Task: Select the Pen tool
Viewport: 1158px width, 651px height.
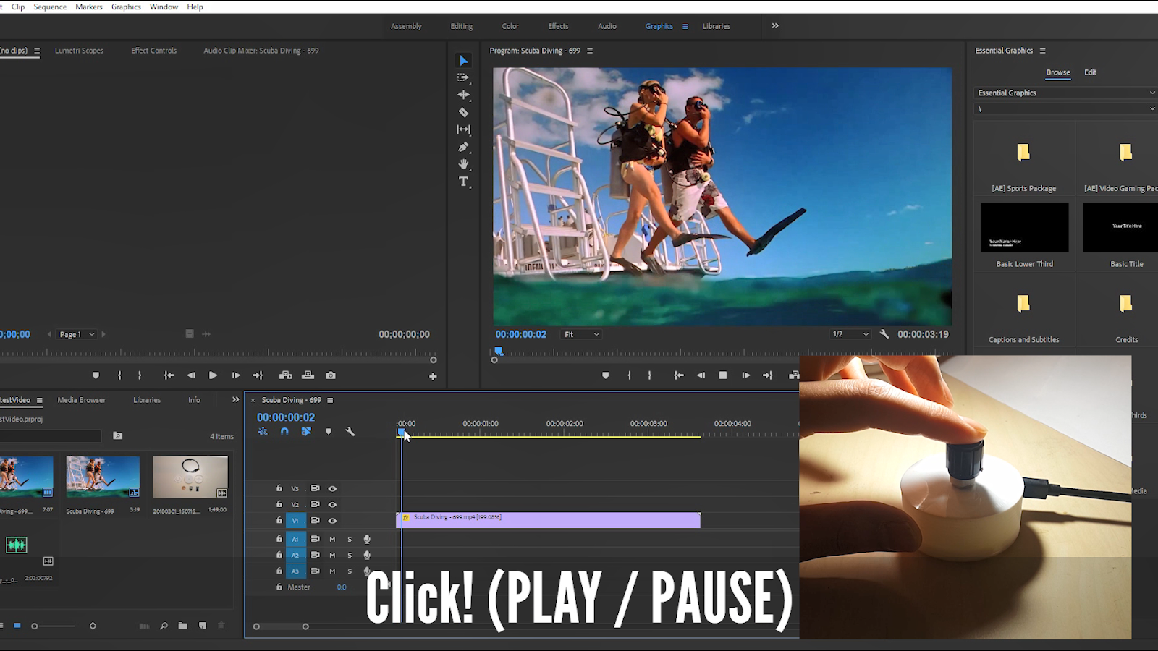Action: click(x=463, y=147)
